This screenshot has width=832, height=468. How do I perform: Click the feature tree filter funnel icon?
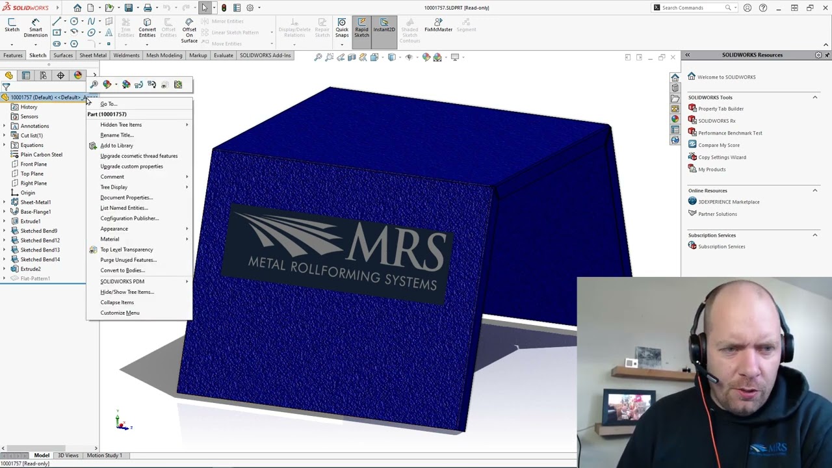pyautogui.click(x=6, y=86)
